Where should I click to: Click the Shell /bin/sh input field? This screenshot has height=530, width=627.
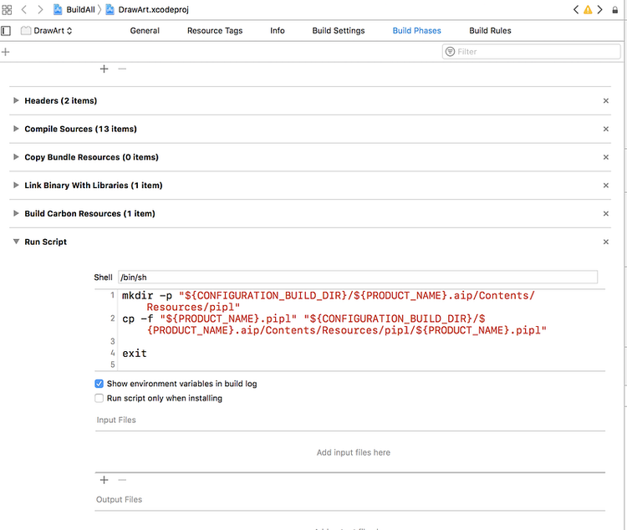pyautogui.click(x=358, y=278)
